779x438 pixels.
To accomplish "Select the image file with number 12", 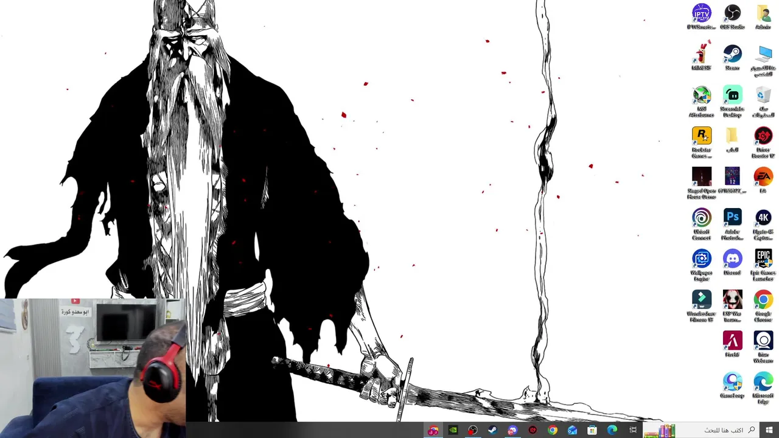I will (732, 180).
